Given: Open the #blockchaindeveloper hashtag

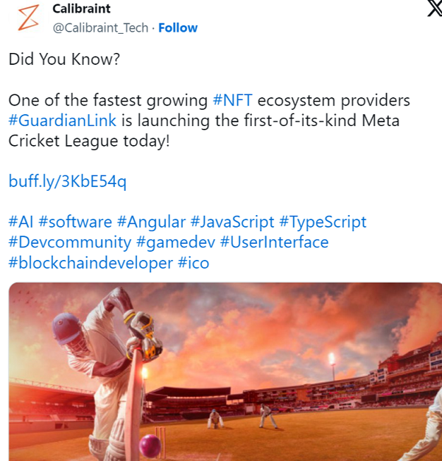Looking at the screenshot, I should pos(91,263).
